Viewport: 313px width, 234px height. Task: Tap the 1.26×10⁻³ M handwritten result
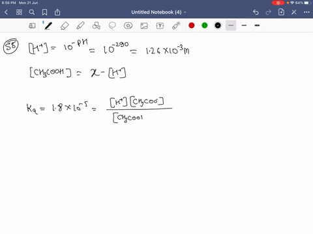(168, 50)
